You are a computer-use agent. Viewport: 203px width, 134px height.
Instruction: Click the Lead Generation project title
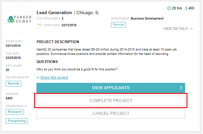pos(54,13)
